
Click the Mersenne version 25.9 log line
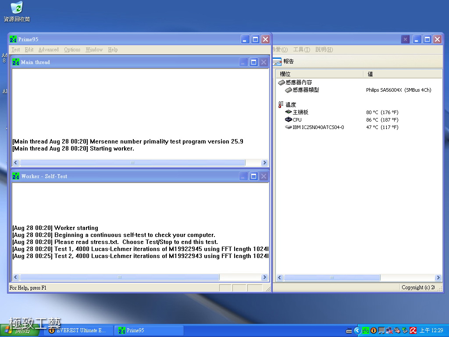128,141
